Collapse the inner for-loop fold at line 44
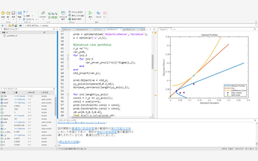Screen dimensions: 258x161 click(x=68, y=59)
